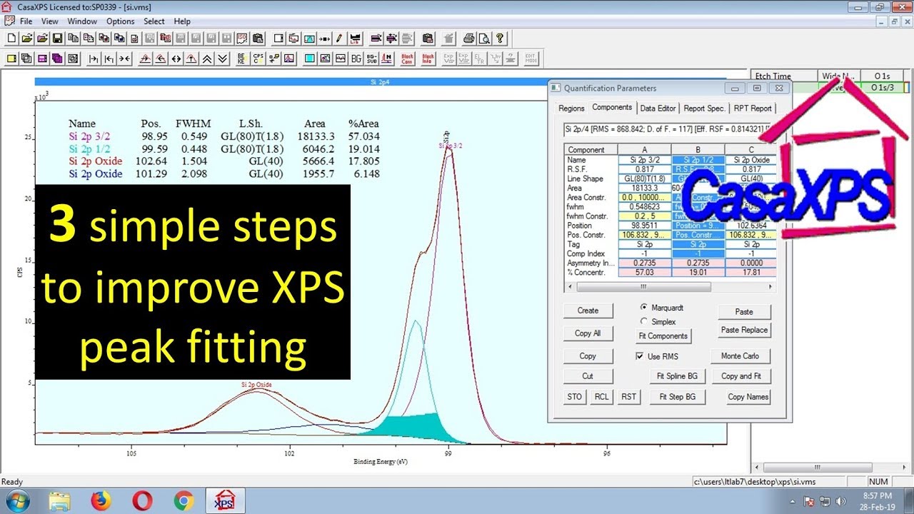Click the cyan filled square display icon
914x514 pixels.
(x=309, y=59)
